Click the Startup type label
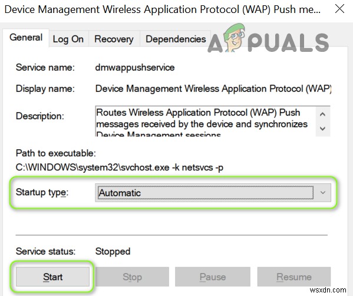This screenshot has height=296, width=353. click(42, 192)
